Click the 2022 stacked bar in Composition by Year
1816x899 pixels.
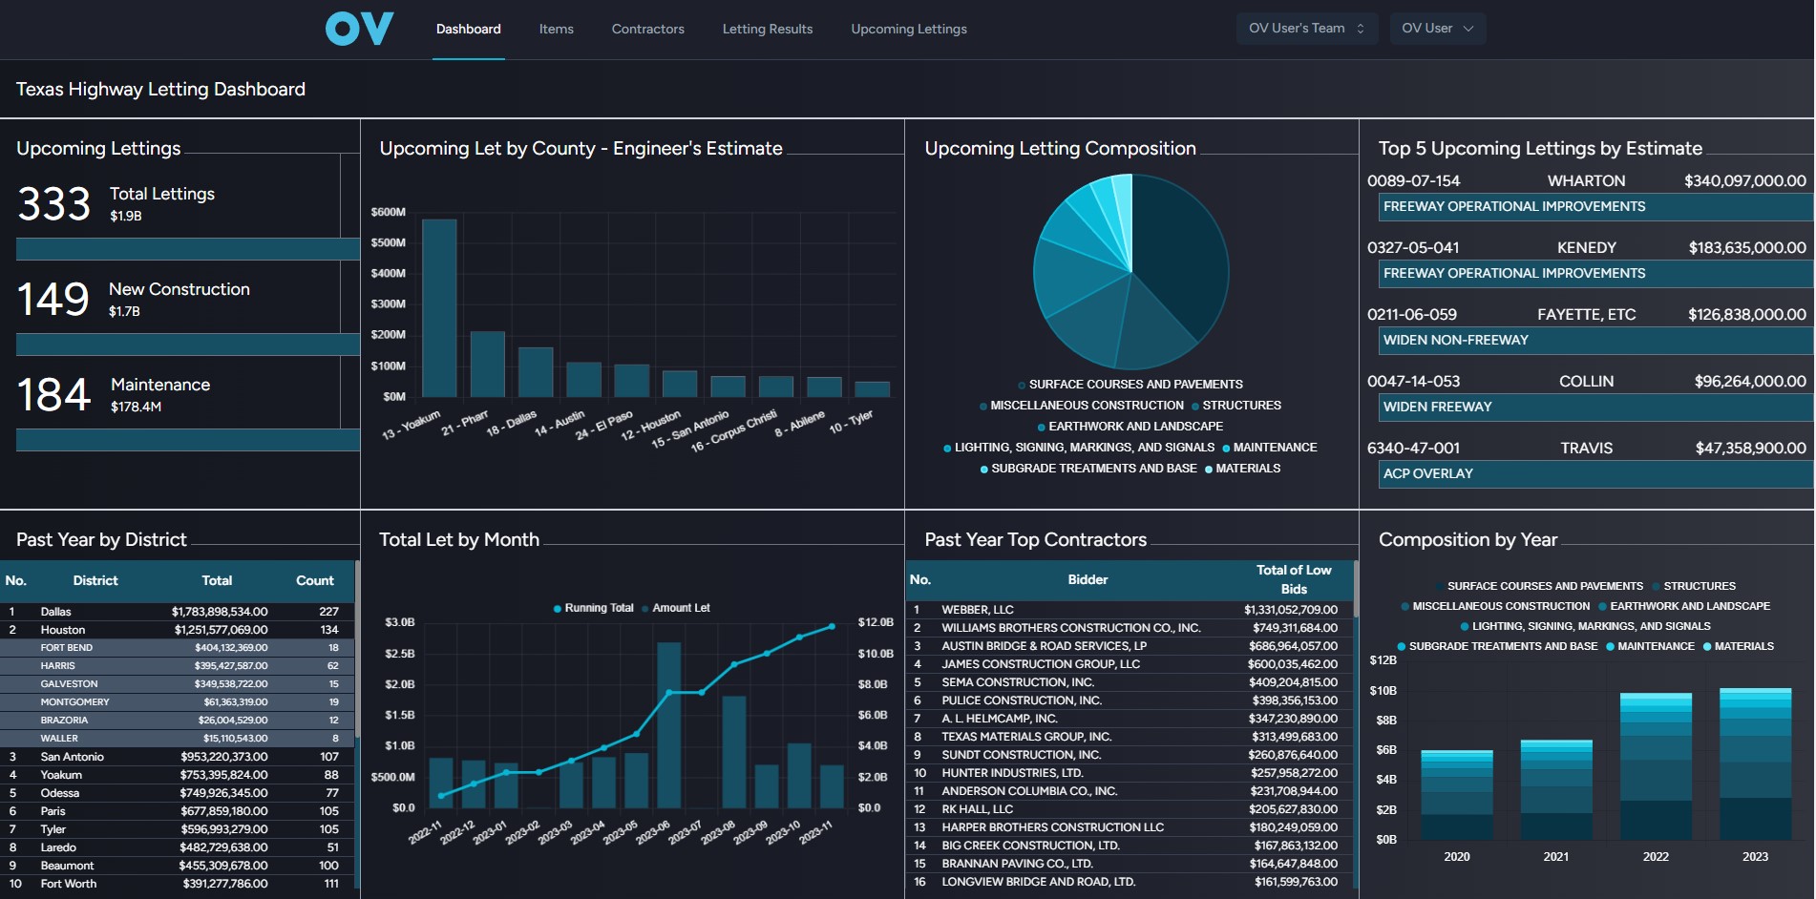point(1656,766)
